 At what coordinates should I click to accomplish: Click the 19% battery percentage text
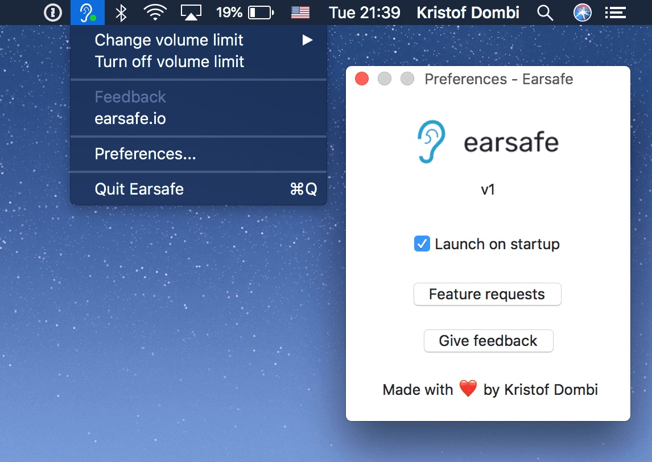click(x=229, y=13)
